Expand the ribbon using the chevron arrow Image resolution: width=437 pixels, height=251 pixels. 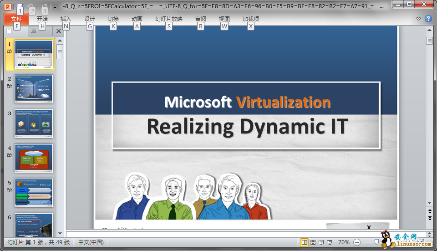(x=419, y=19)
